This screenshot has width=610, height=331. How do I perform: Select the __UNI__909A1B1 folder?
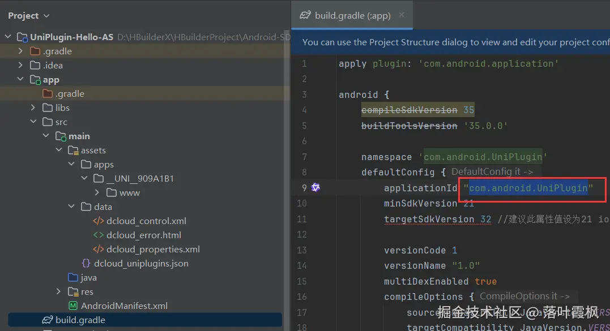point(140,178)
